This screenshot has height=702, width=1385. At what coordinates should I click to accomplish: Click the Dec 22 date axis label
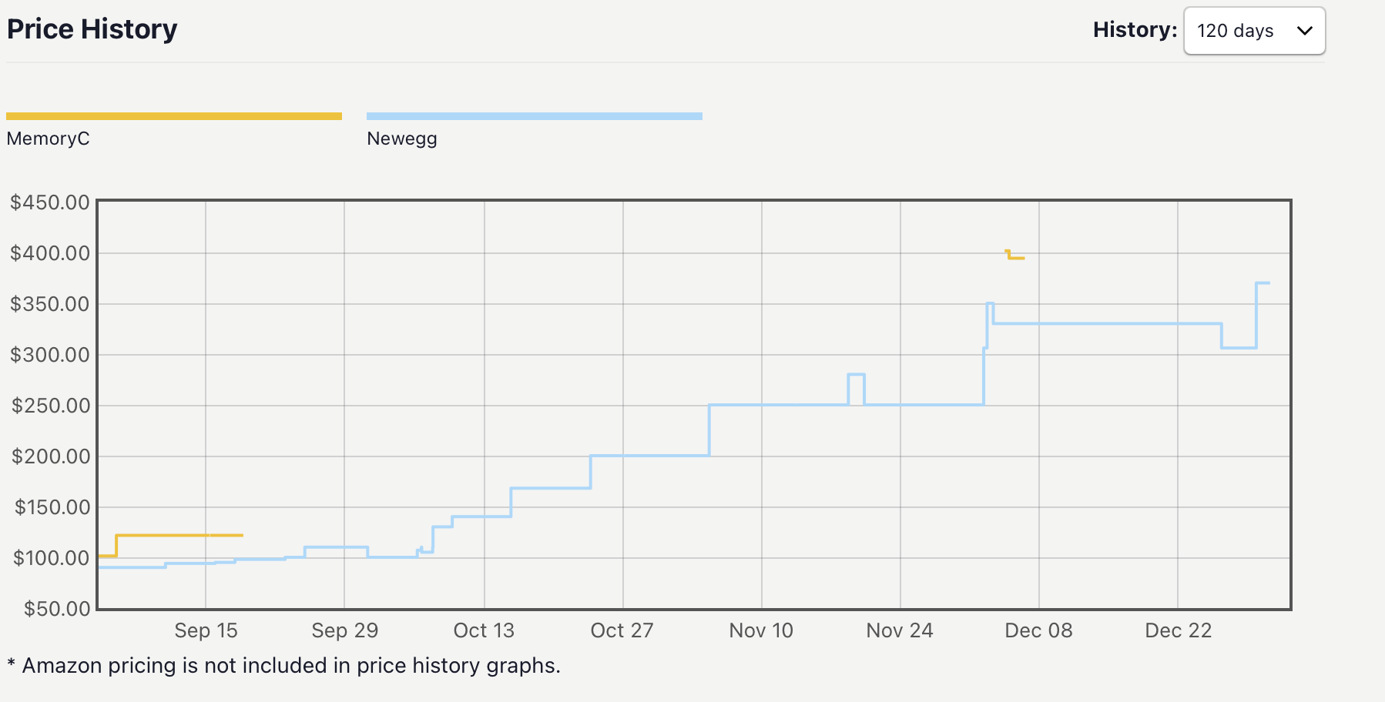click(x=1178, y=630)
